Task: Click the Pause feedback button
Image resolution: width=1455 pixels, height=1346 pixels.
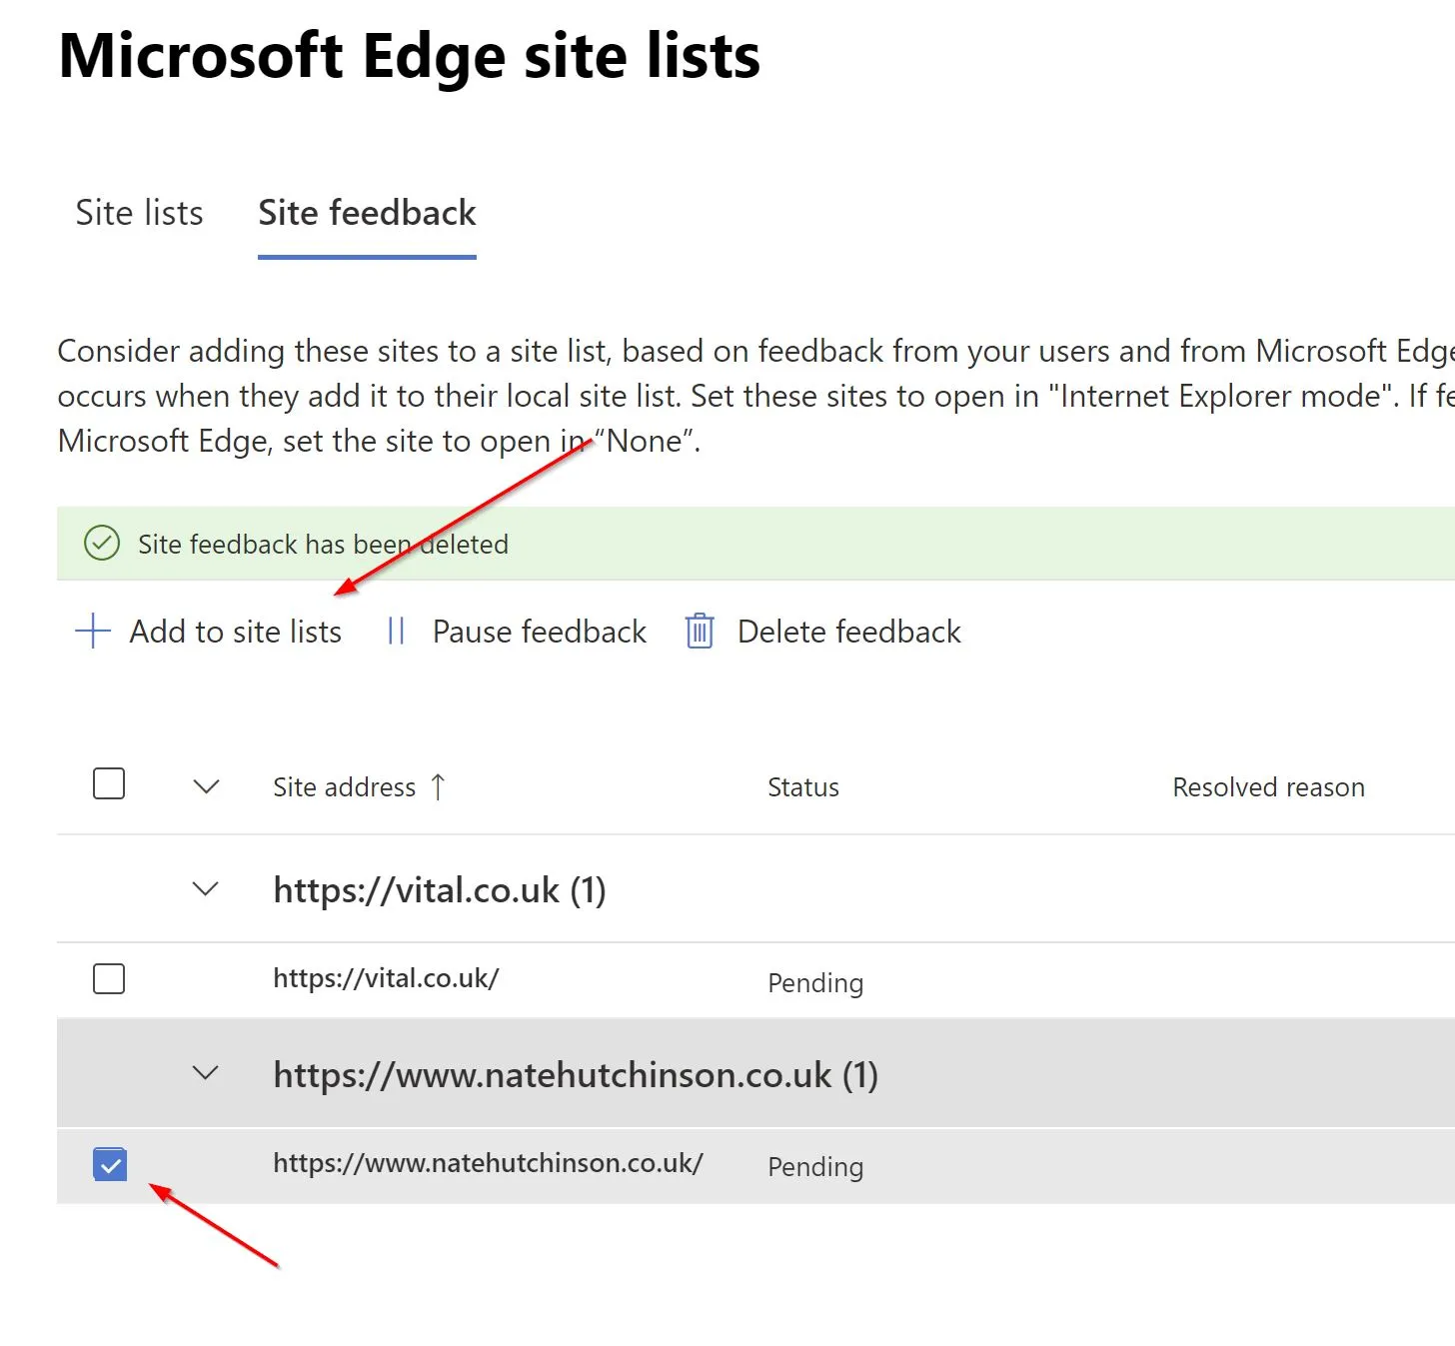Action: 517,632
